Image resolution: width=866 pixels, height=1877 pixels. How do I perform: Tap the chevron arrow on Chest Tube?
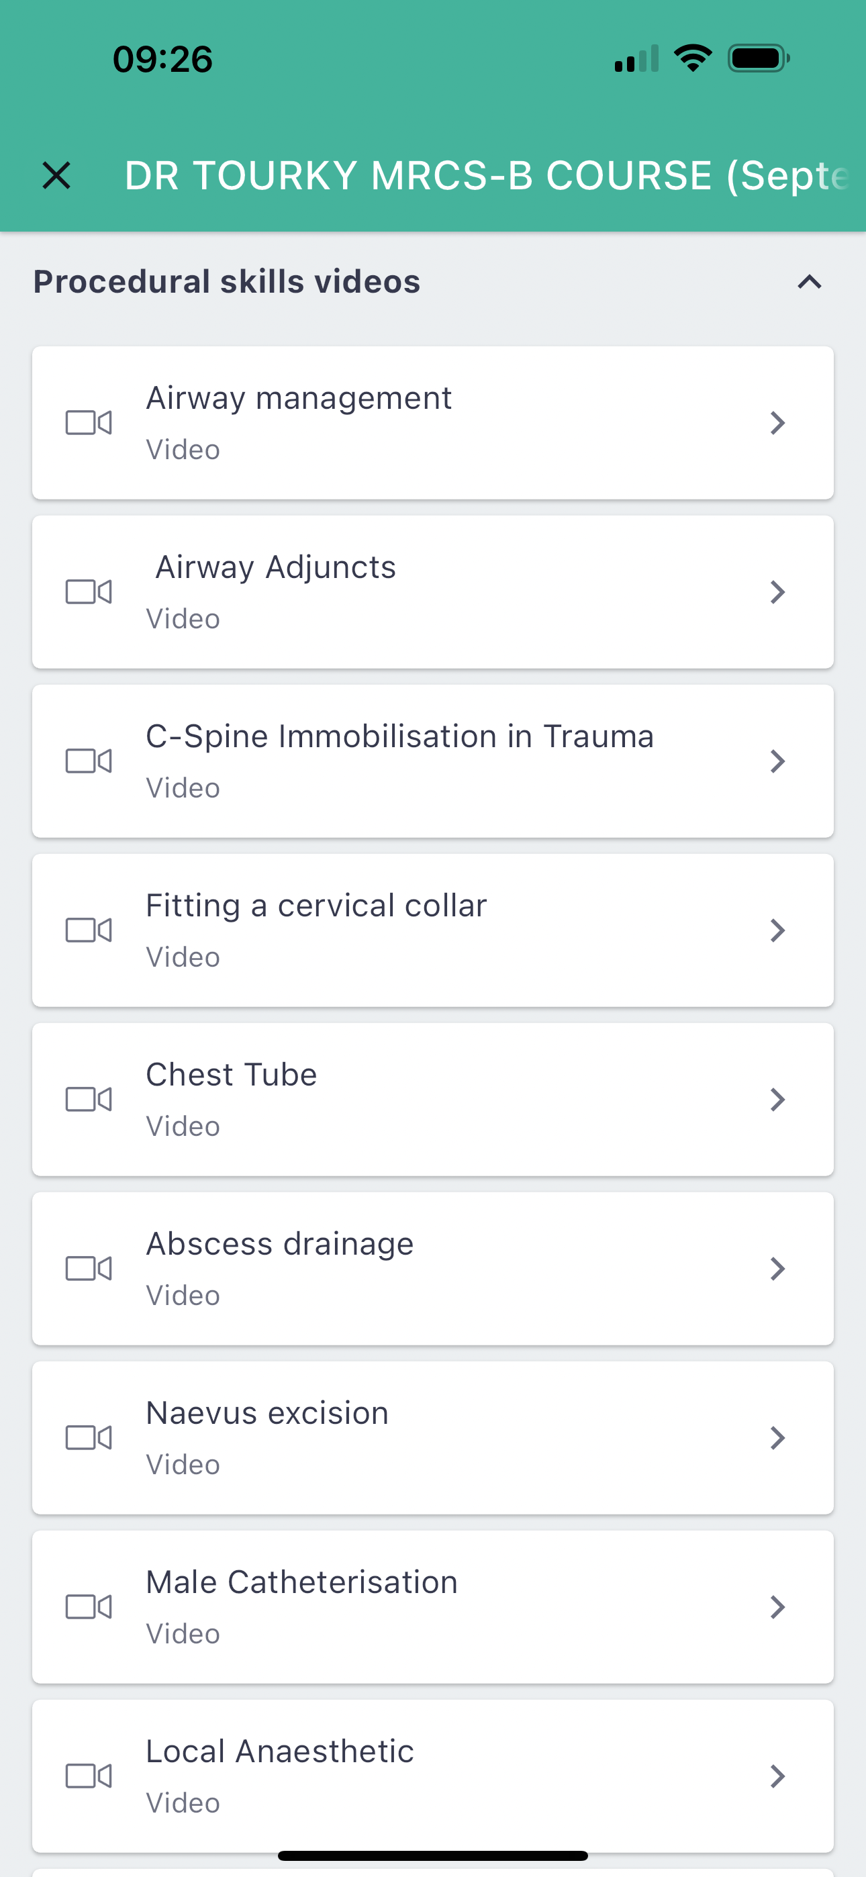777,1099
